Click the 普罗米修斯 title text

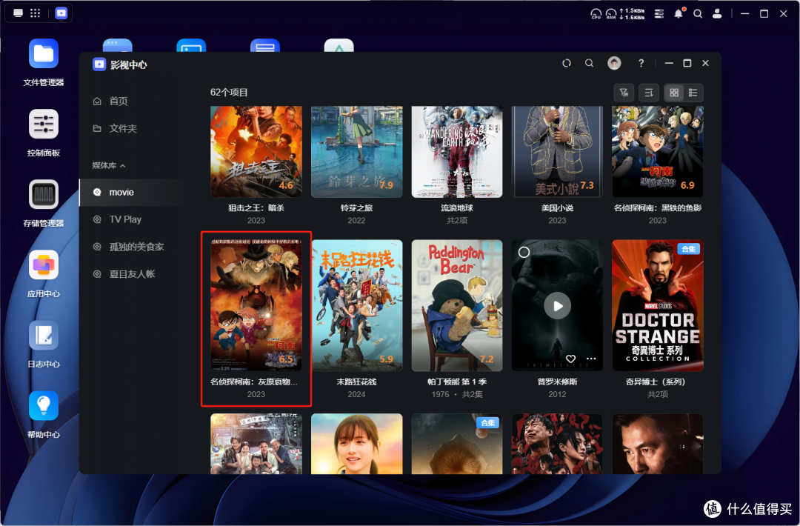coord(557,382)
